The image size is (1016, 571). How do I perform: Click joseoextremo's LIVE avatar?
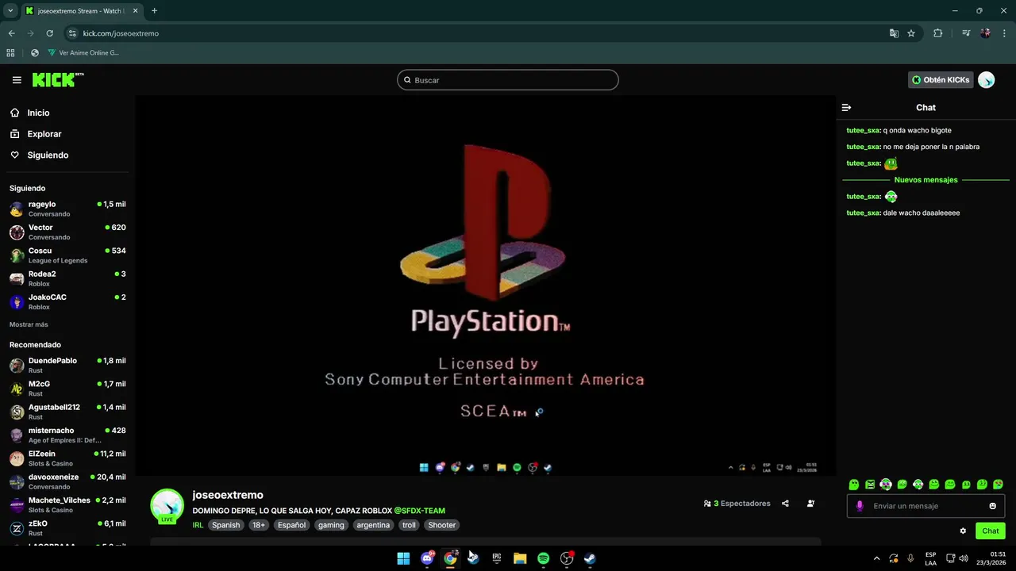[167, 506]
